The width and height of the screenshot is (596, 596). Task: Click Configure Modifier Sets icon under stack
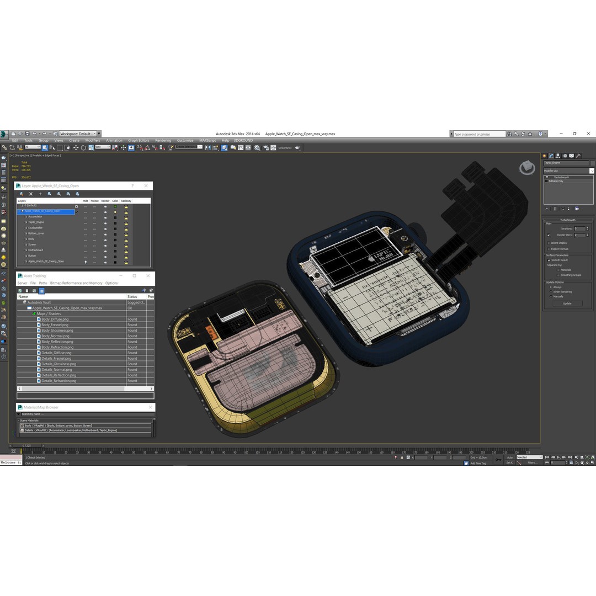[577, 209]
